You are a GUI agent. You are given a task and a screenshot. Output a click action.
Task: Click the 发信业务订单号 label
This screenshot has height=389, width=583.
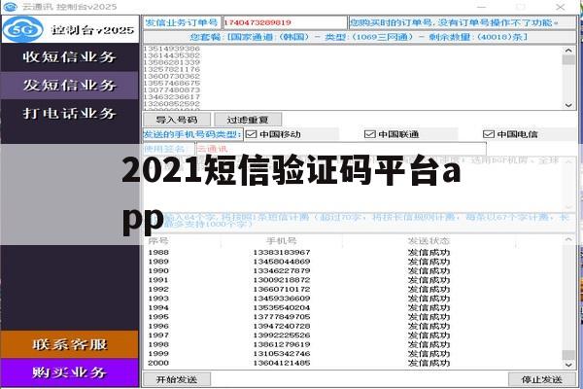click(182, 22)
